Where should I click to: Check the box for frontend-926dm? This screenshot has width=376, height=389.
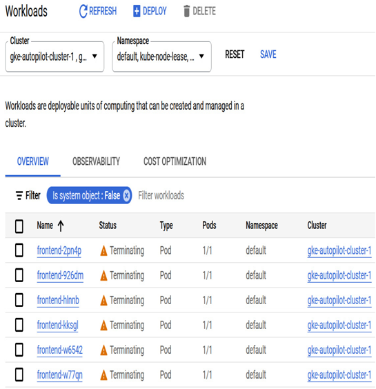pyautogui.click(x=19, y=275)
